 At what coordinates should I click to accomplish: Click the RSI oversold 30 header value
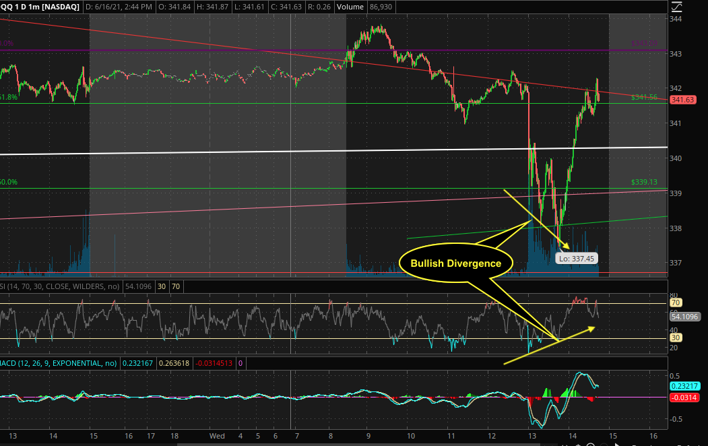click(x=162, y=286)
